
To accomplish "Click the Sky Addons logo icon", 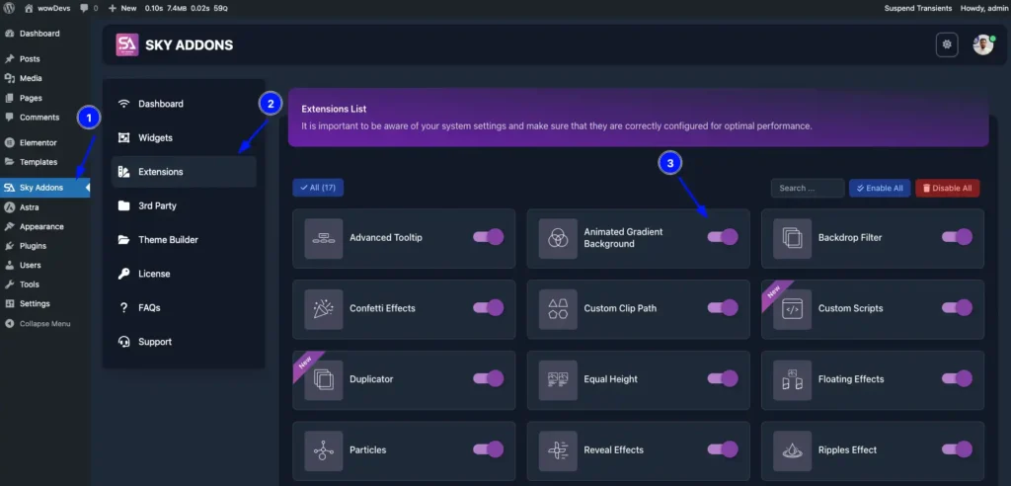I will click(127, 44).
